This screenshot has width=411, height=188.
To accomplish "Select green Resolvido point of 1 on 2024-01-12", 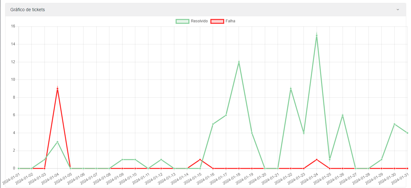I will 161,159.
